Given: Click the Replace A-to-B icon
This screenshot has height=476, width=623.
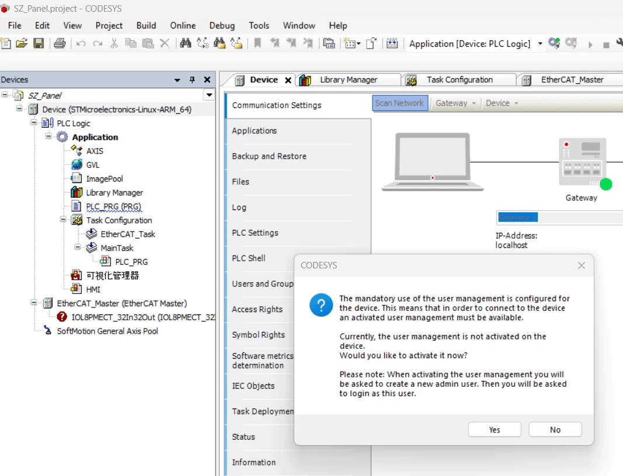Looking at the screenshot, I should pos(203,43).
